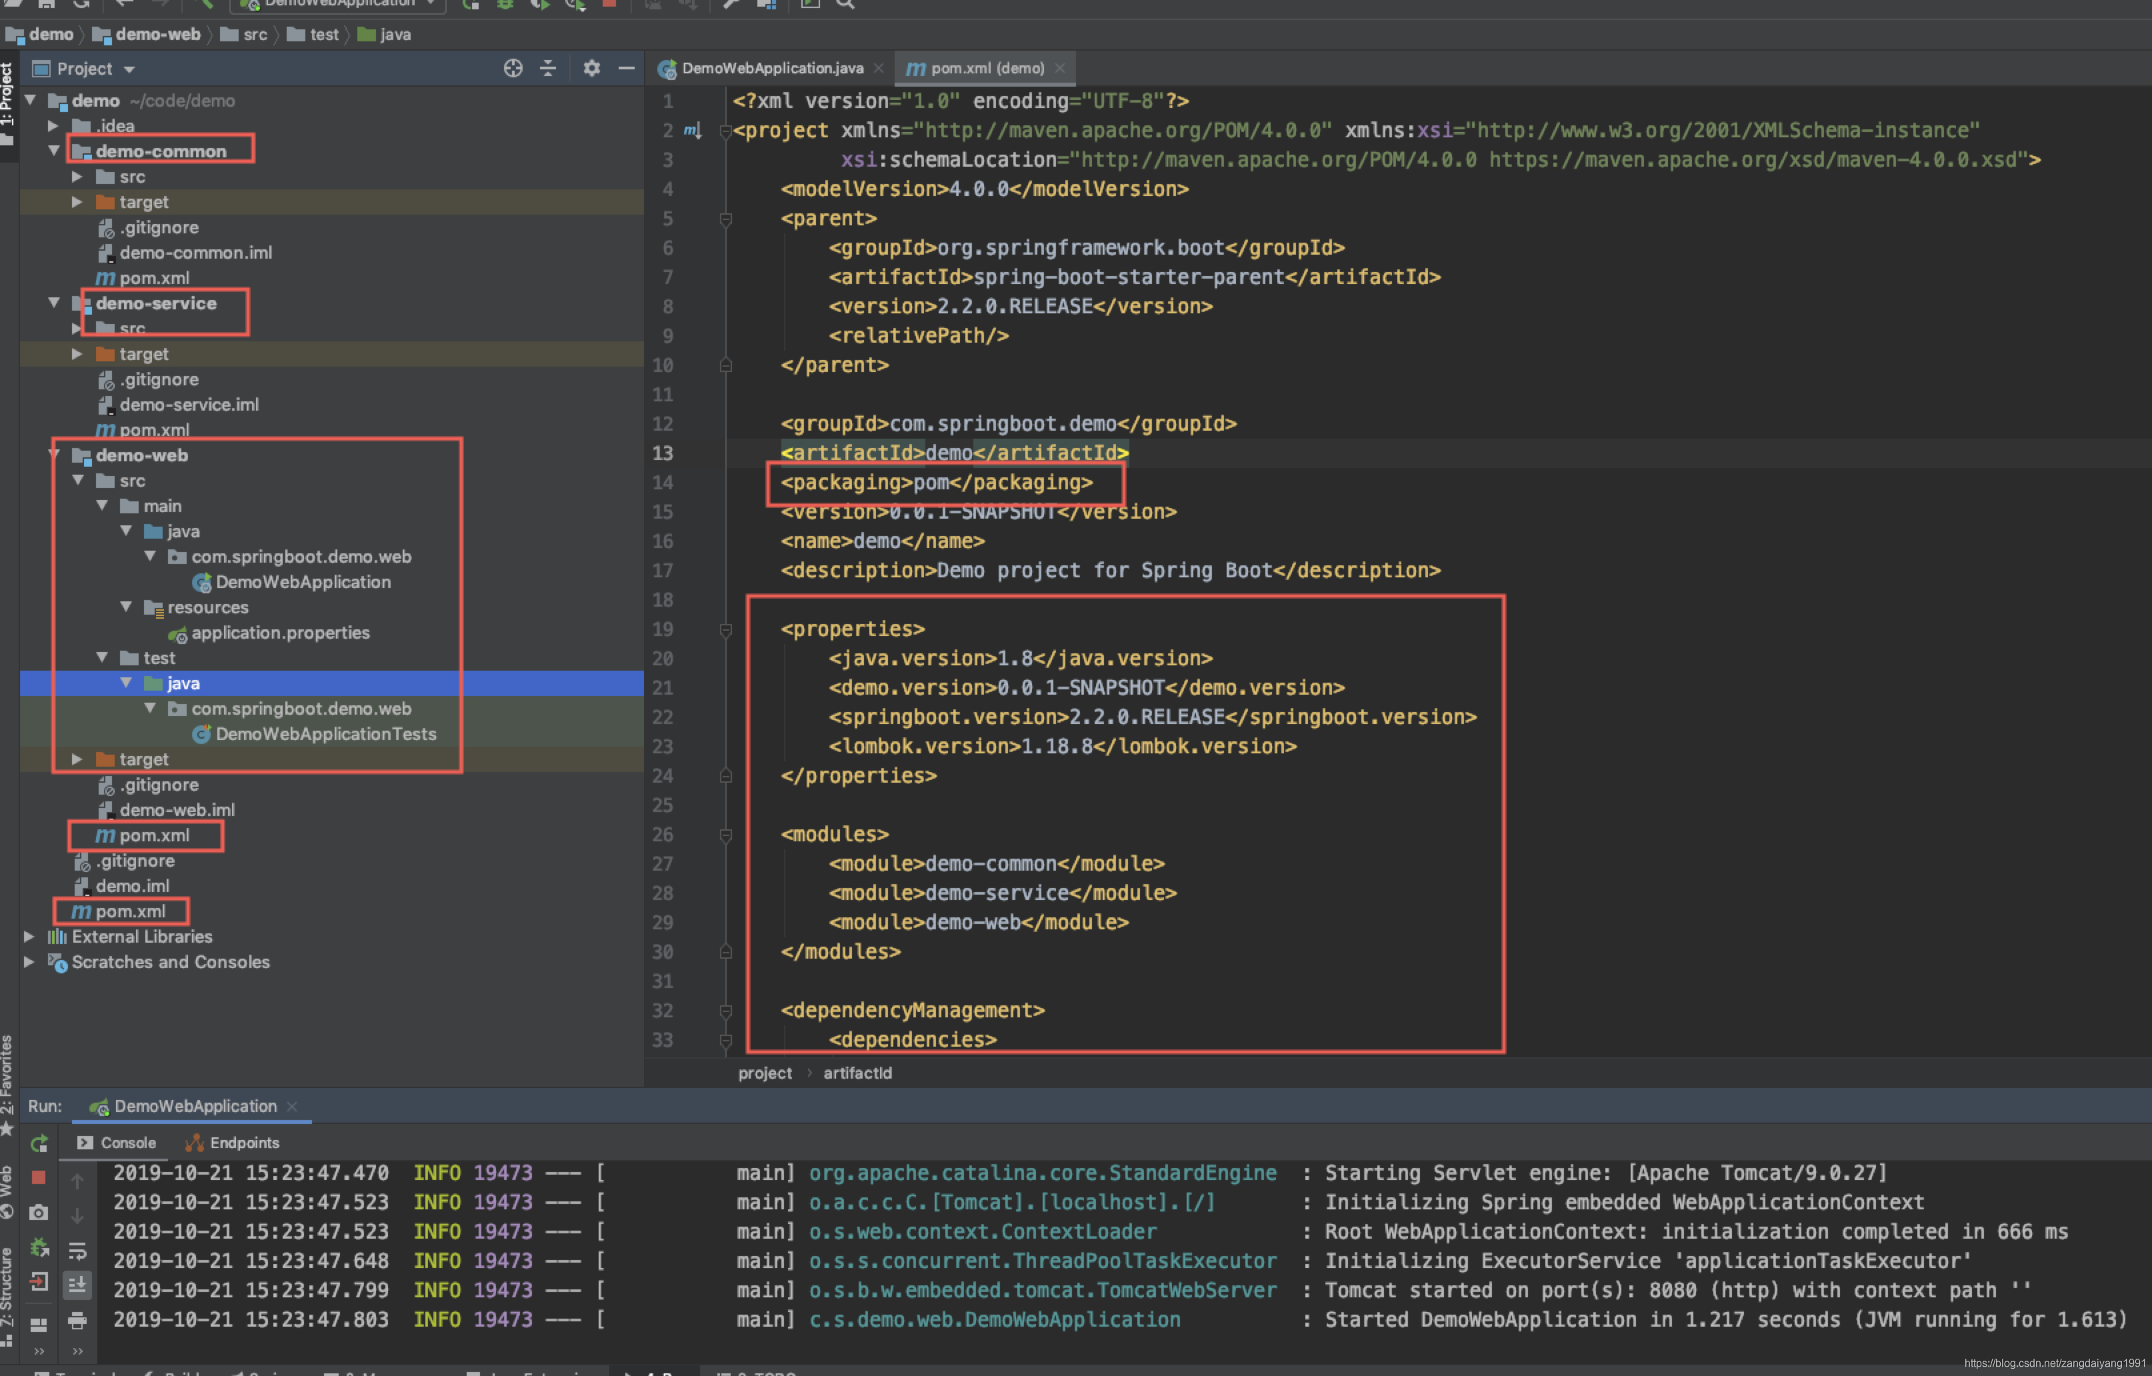
Task: Toggle soft-wrap in the Run console
Action: coord(78,1250)
